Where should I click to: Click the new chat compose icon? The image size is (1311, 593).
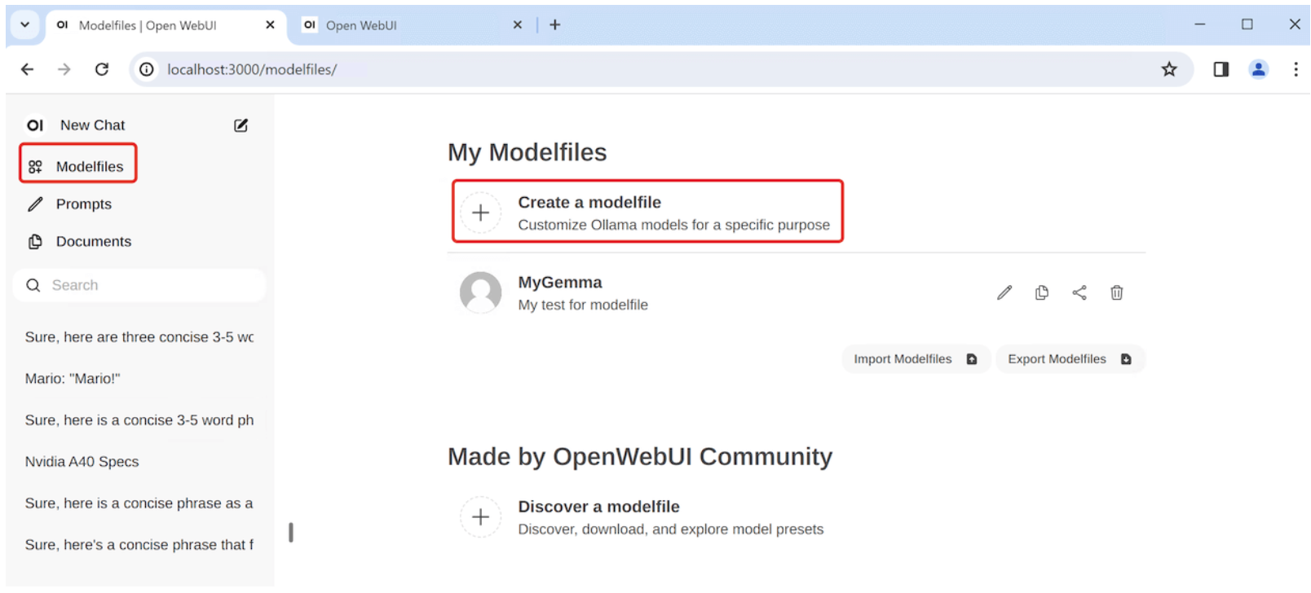tap(241, 125)
